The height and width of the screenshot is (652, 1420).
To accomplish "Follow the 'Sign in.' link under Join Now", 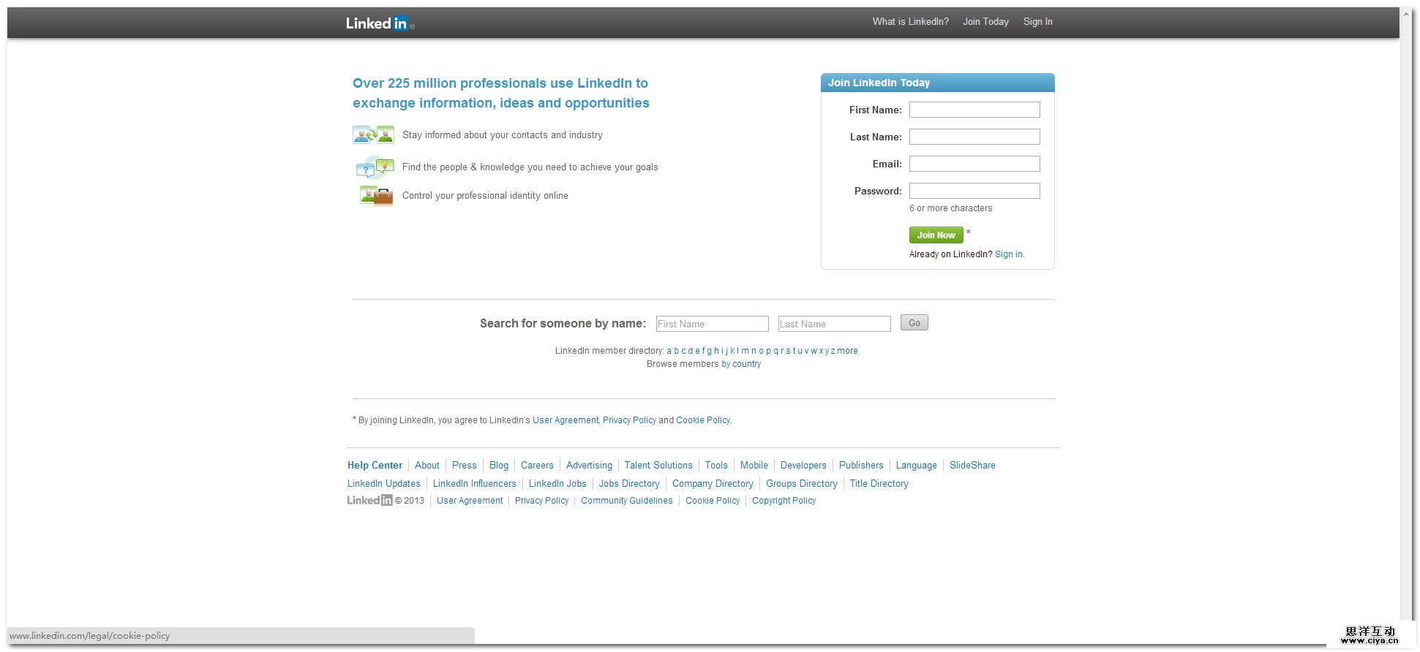I will tap(1010, 254).
